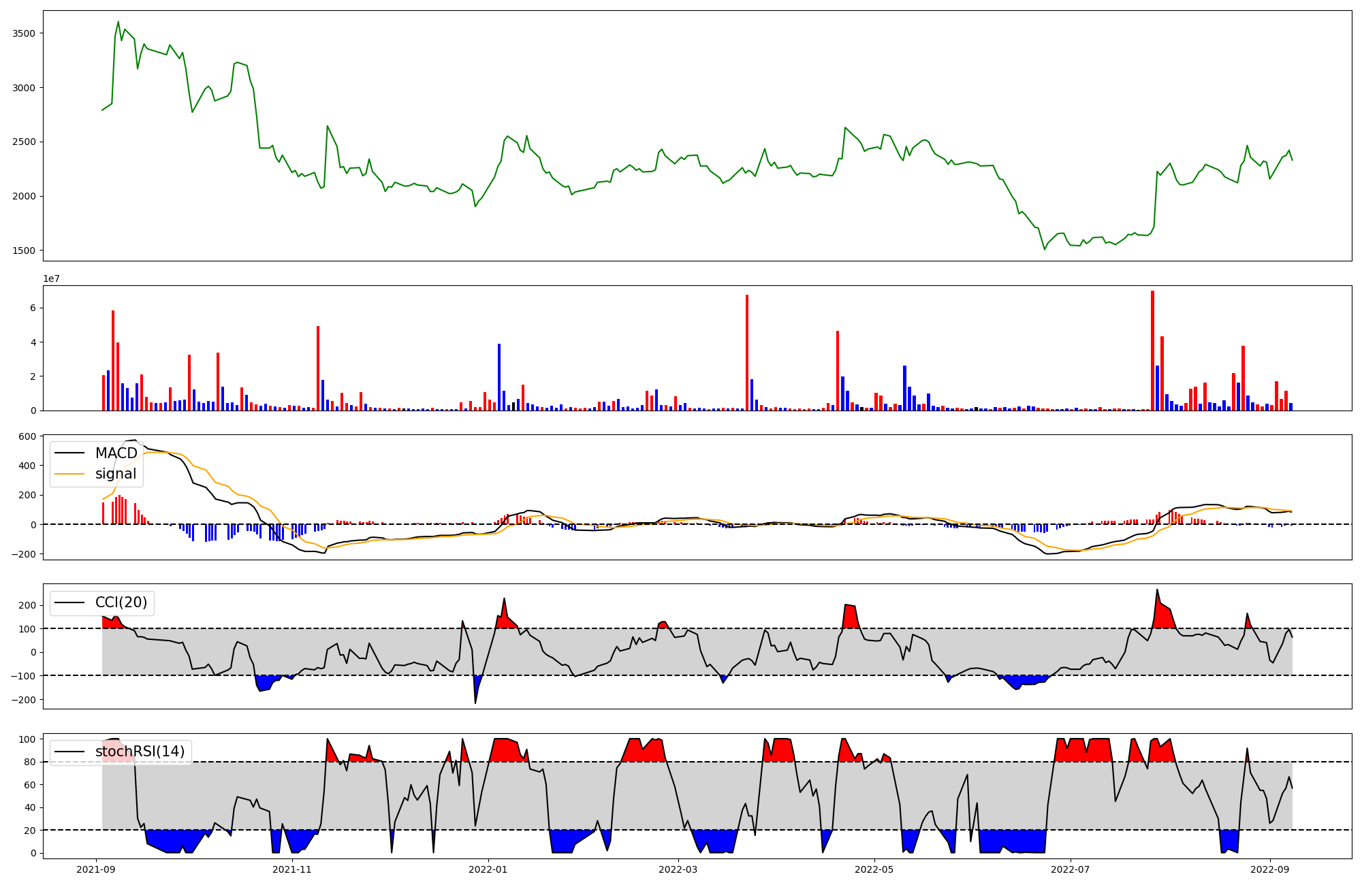Click the orange signal legend label
Screen dimensions: 1362x885
point(116,474)
